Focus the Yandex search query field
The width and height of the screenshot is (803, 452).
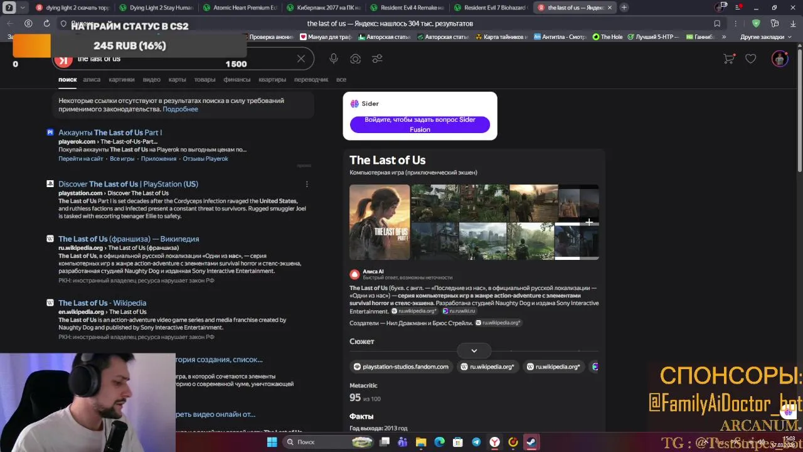pyautogui.click(x=182, y=58)
